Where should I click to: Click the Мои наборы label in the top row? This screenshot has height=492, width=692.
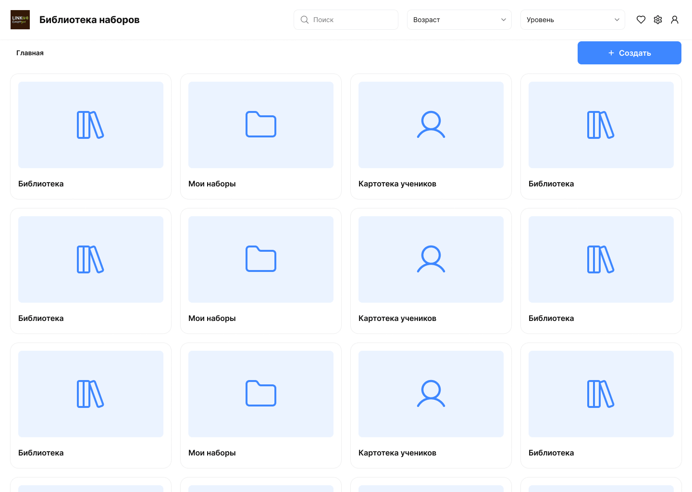coord(212,184)
